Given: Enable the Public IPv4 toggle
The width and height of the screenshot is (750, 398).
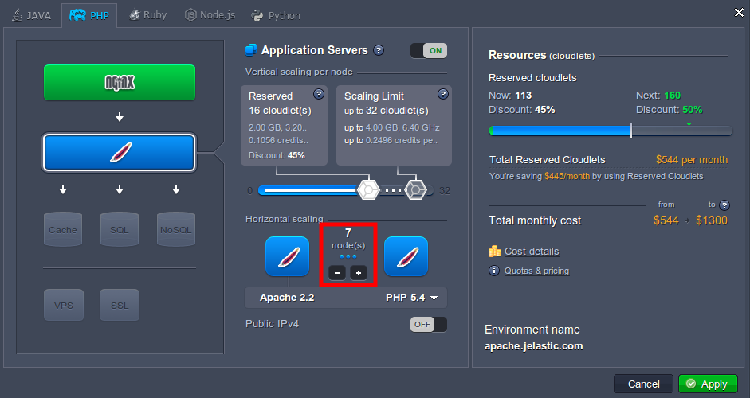Looking at the screenshot, I should tap(429, 325).
